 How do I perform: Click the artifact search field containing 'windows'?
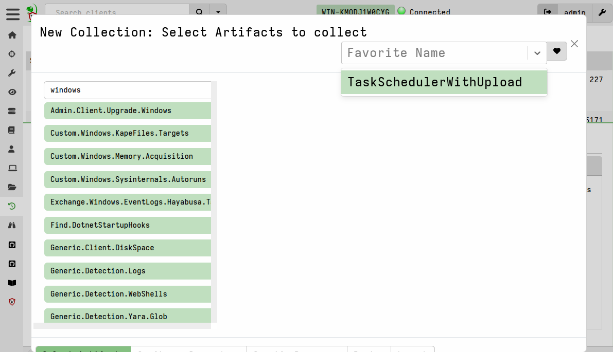tap(128, 90)
